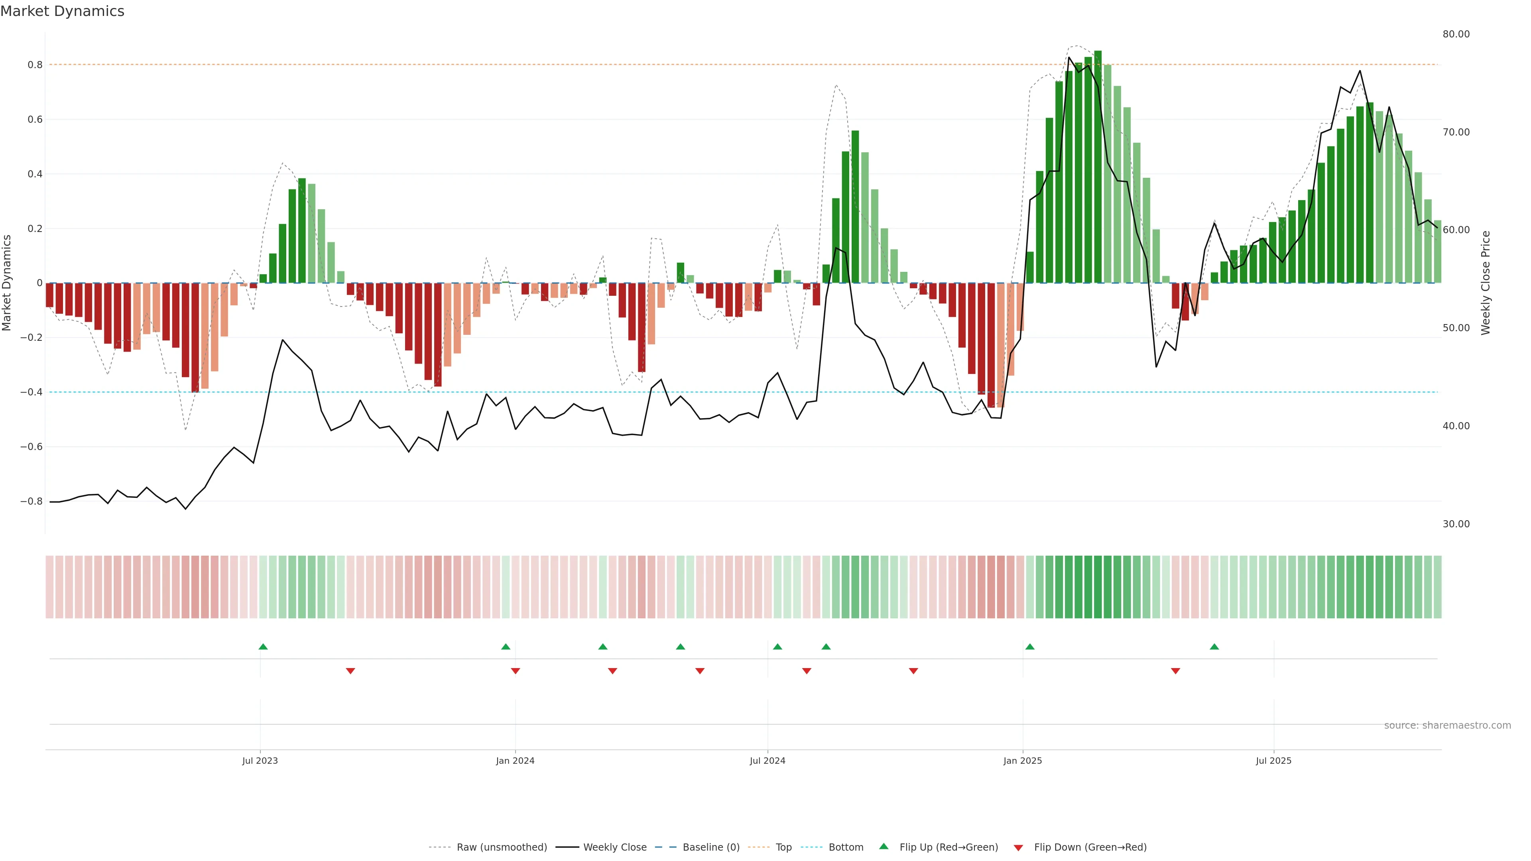1531x861 pixels.
Task: Click the last red flip-down marker in 2025
Action: point(1176,671)
